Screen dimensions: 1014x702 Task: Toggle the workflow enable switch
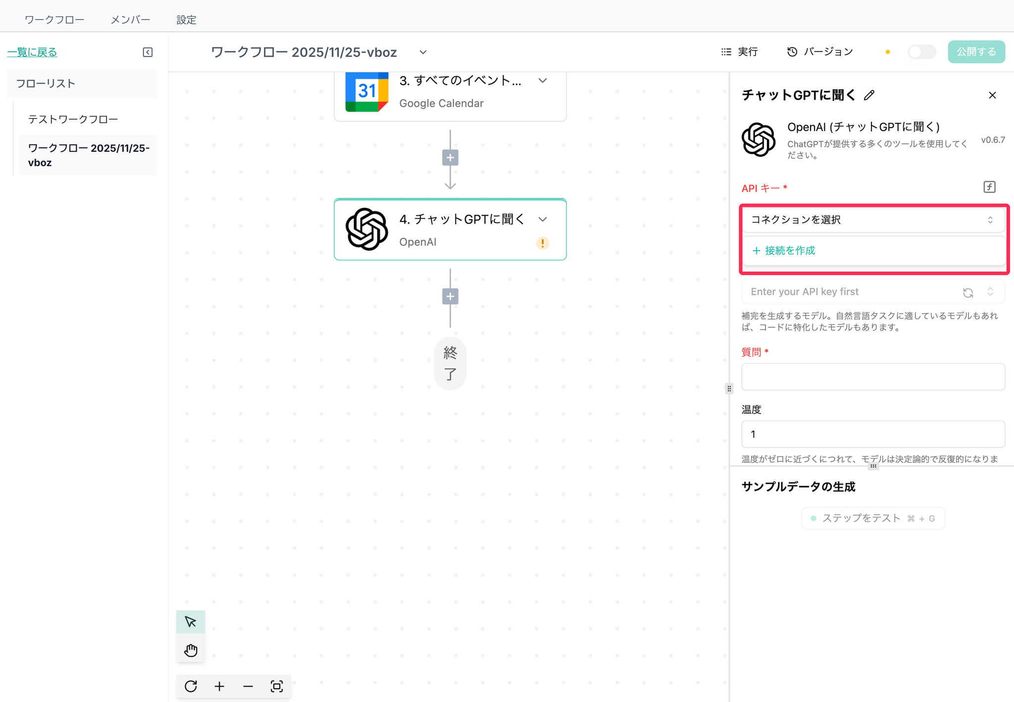tap(921, 52)
